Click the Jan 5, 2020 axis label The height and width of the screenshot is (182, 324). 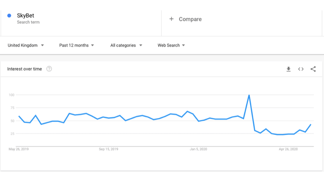click(198, 149)
